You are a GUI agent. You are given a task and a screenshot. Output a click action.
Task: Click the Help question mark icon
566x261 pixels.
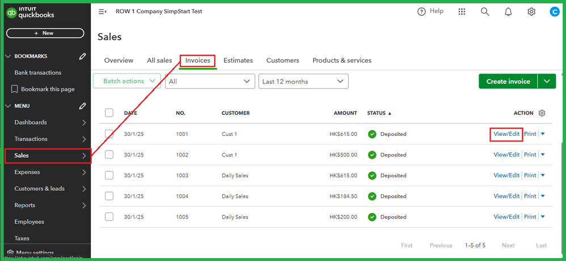421,12
